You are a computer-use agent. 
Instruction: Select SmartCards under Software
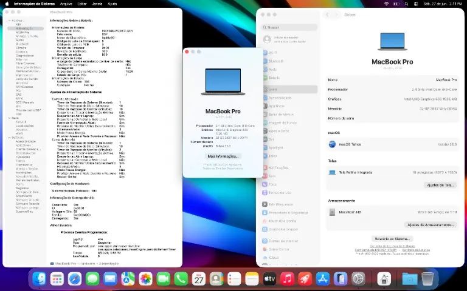24,196
